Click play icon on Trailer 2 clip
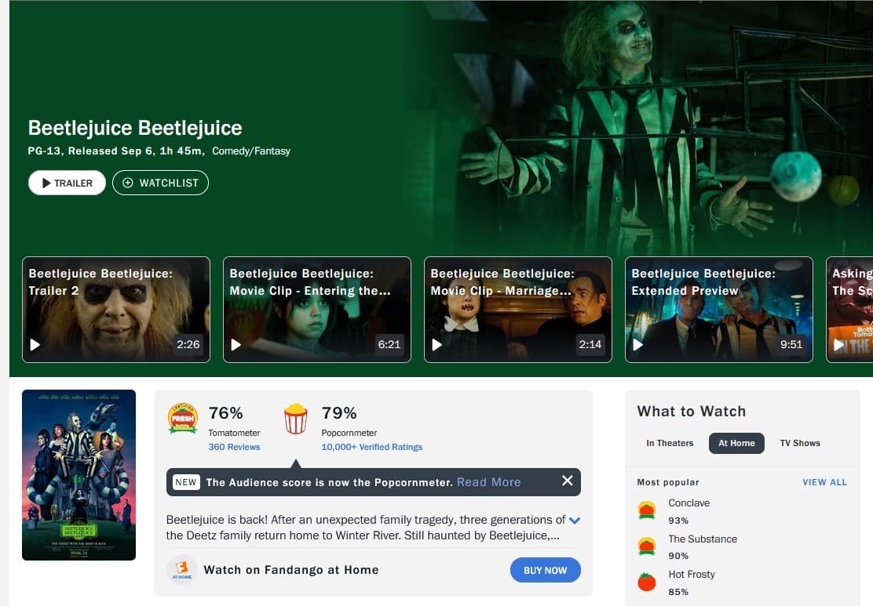This screenshot has width=873, height=606. click(x=35, y=345)
